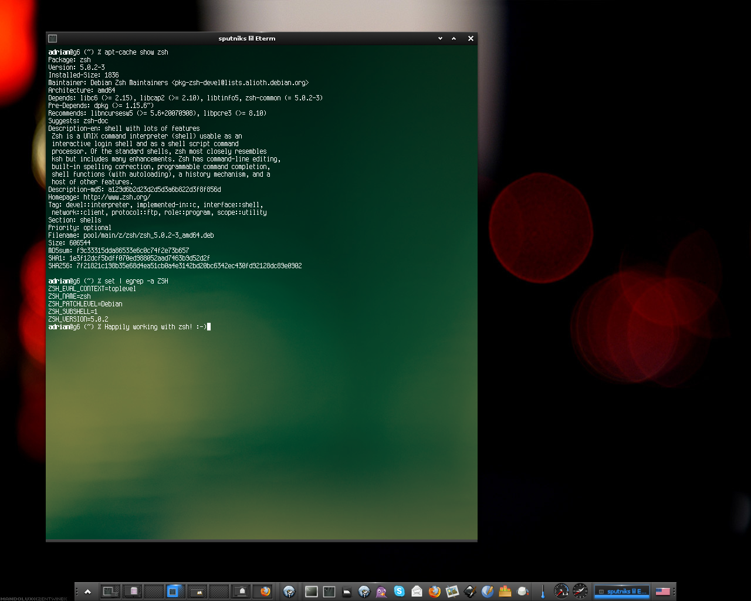
Task: Click the 'Version: 5.0.2-3' line
Action: tap(76, 67)
